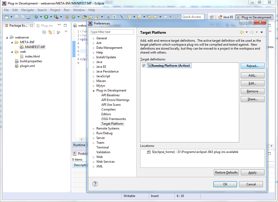Select the Package Explorer tab
Viewport: 278px width, 202px height.
tap(18, 26)
